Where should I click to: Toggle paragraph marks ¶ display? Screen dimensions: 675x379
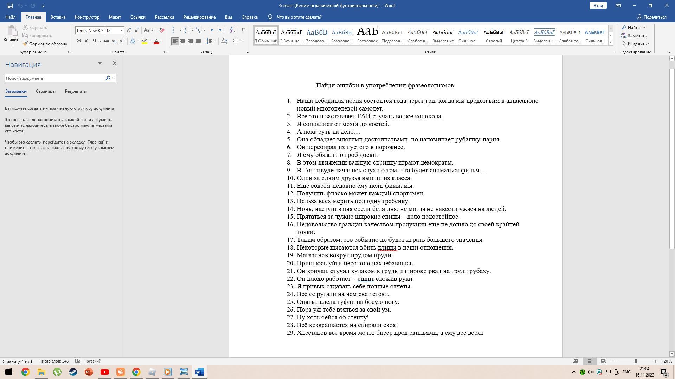click(x=243, y=30)
